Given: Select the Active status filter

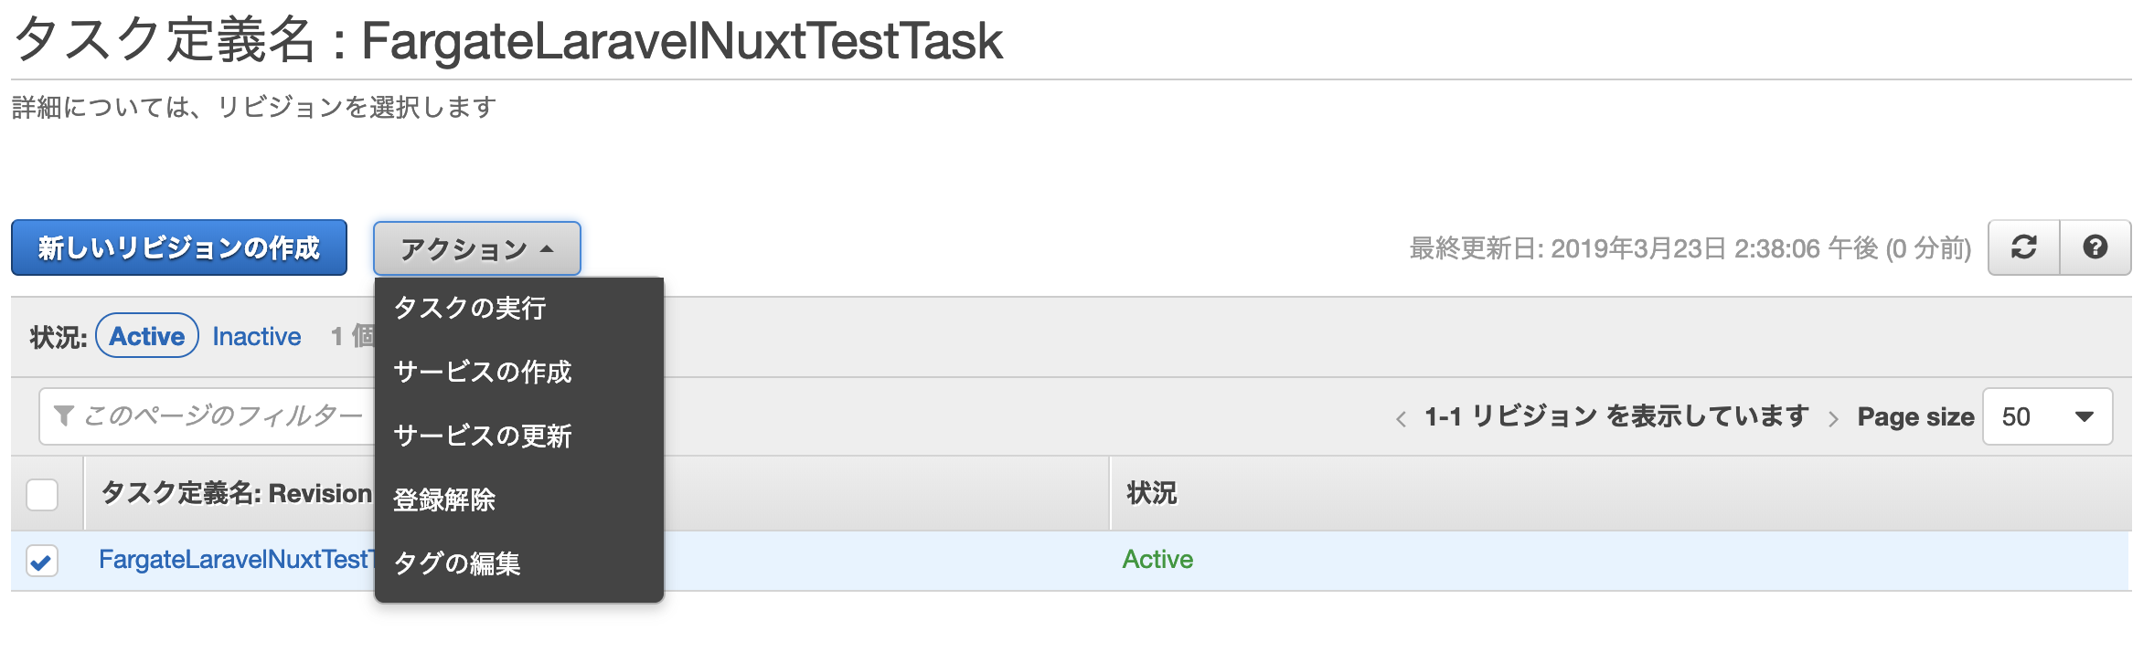Looking at the screenshot, I should (x=147, y=336).
